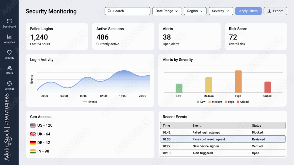Open the Dashboard grid icon in sidebar
The image size is (294, 165).
[9, 21]
